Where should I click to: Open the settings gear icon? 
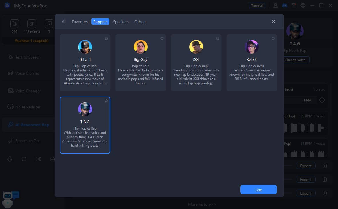coord(303,5)
